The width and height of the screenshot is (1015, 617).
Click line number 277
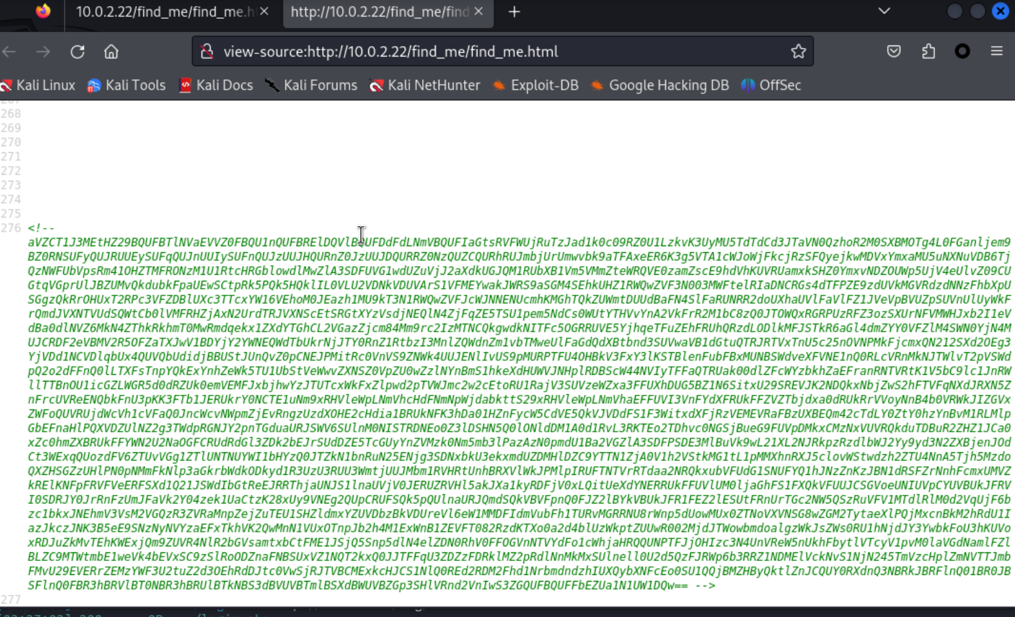pos(11,600)
